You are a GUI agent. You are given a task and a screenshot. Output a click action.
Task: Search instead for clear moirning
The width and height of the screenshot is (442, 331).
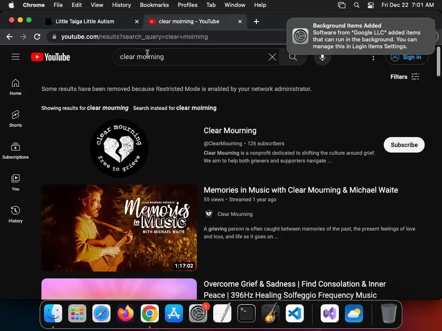click(x=196, y=108)
